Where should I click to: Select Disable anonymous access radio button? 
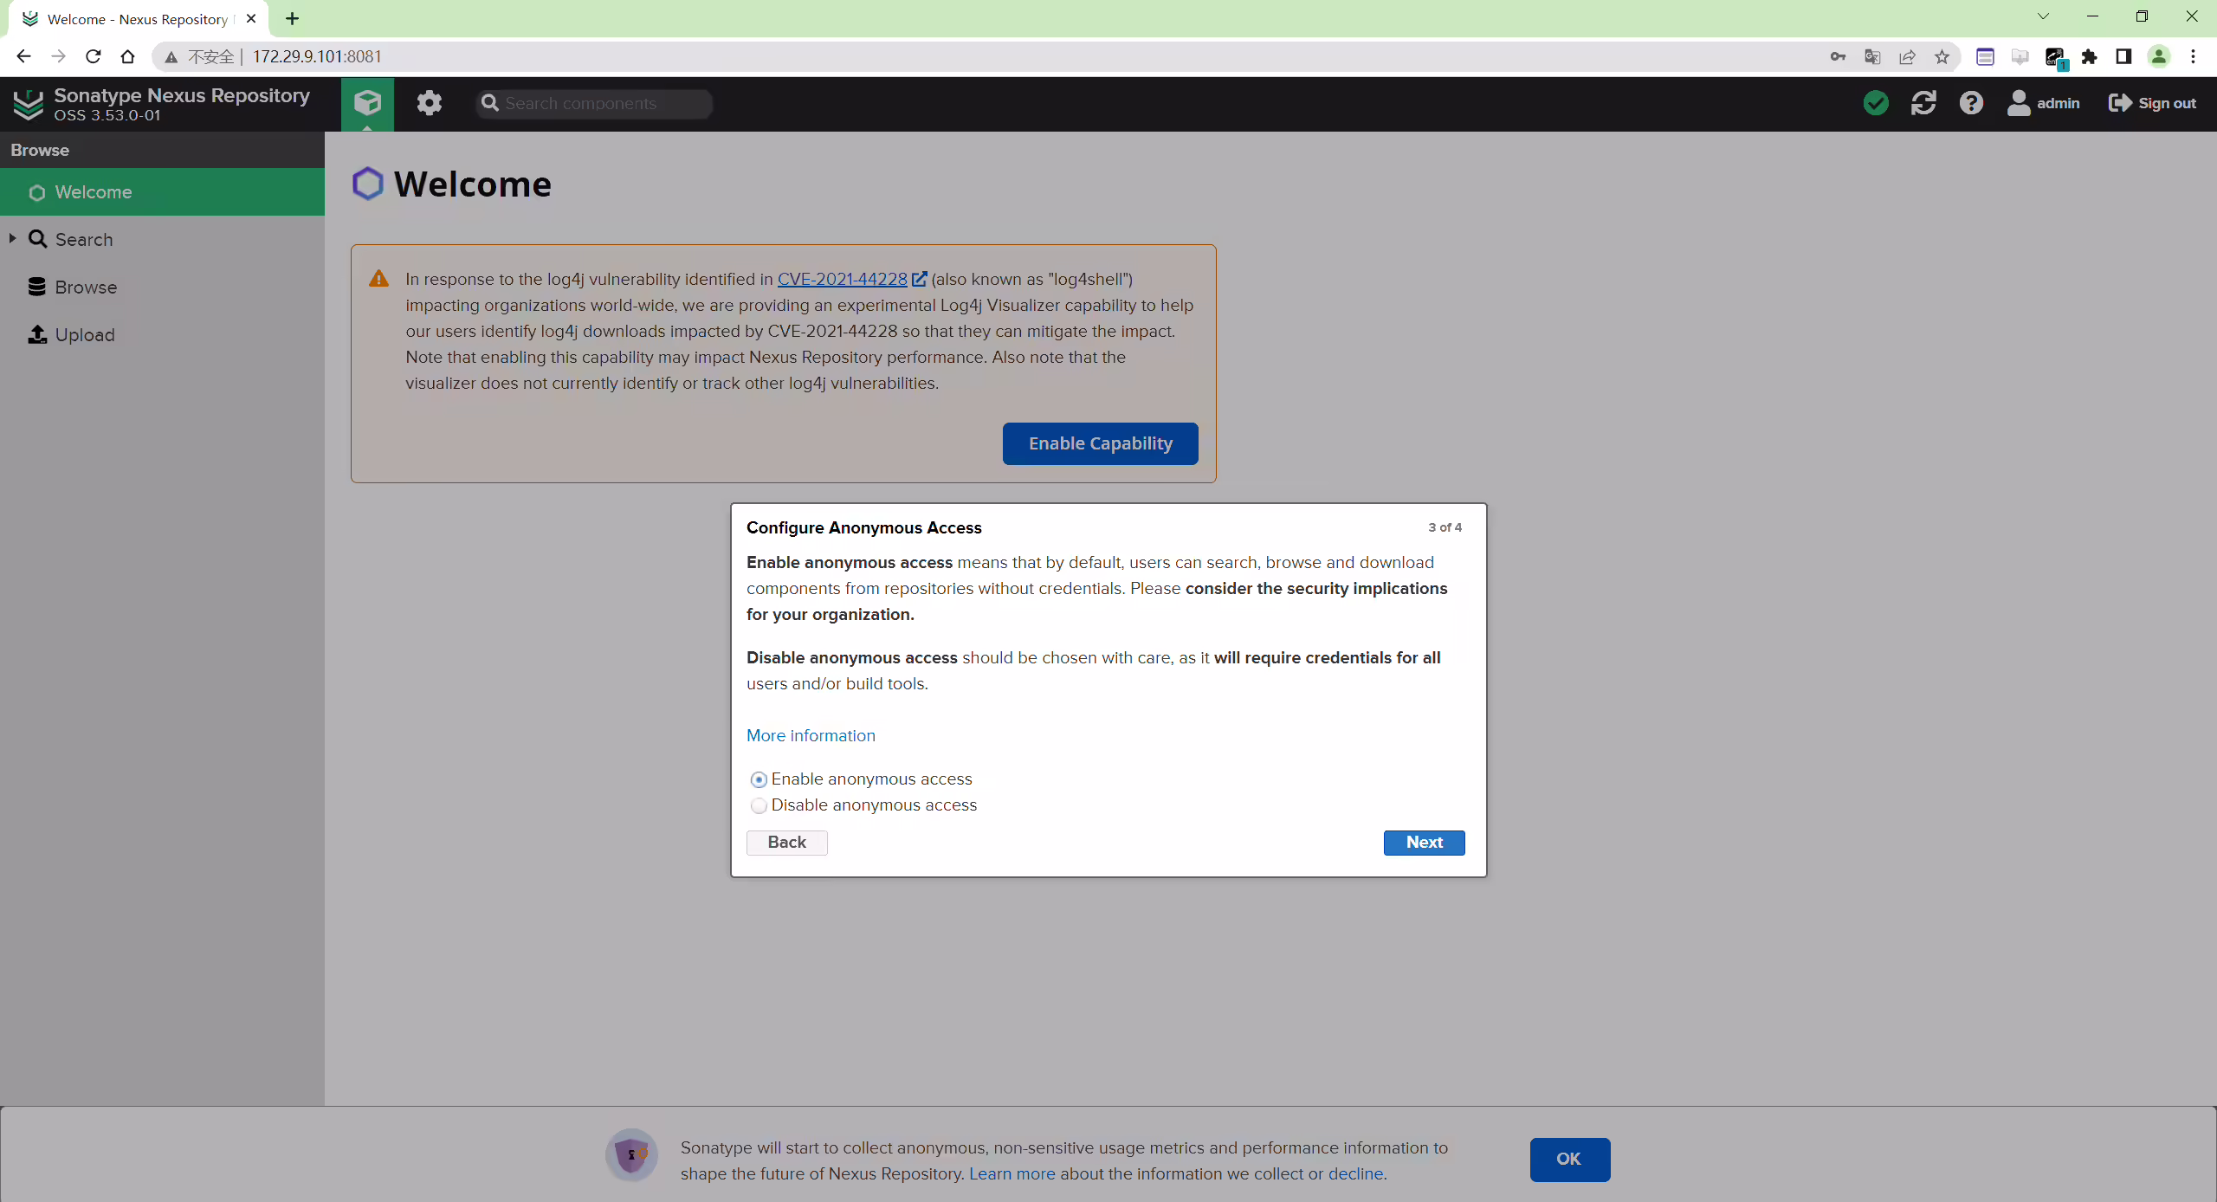click(759, 805)
